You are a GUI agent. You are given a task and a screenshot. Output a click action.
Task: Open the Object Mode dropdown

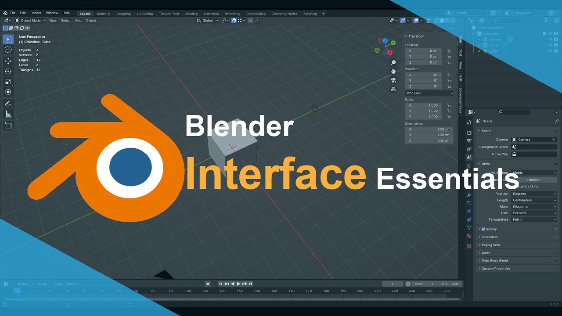(x=30, y=21)
